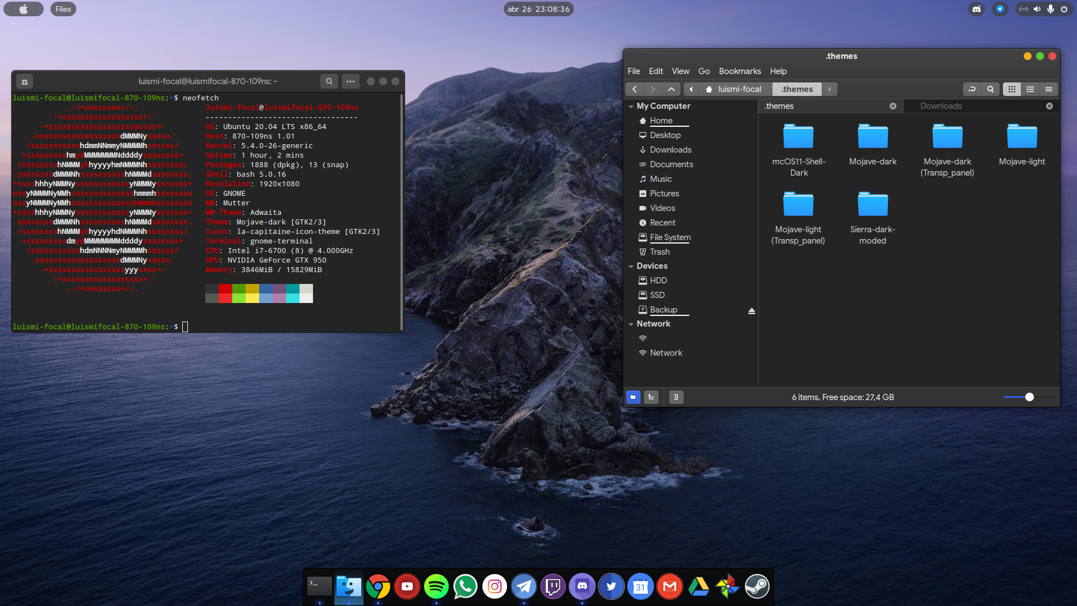The width and height of the screenshot is (1077, 606).
Task: Open Telegram in the dock
Action: 524,585
